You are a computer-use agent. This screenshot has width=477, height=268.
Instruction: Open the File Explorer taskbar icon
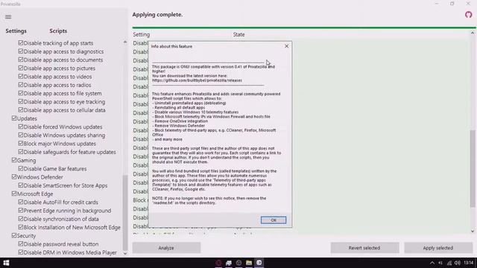point(249,263)
